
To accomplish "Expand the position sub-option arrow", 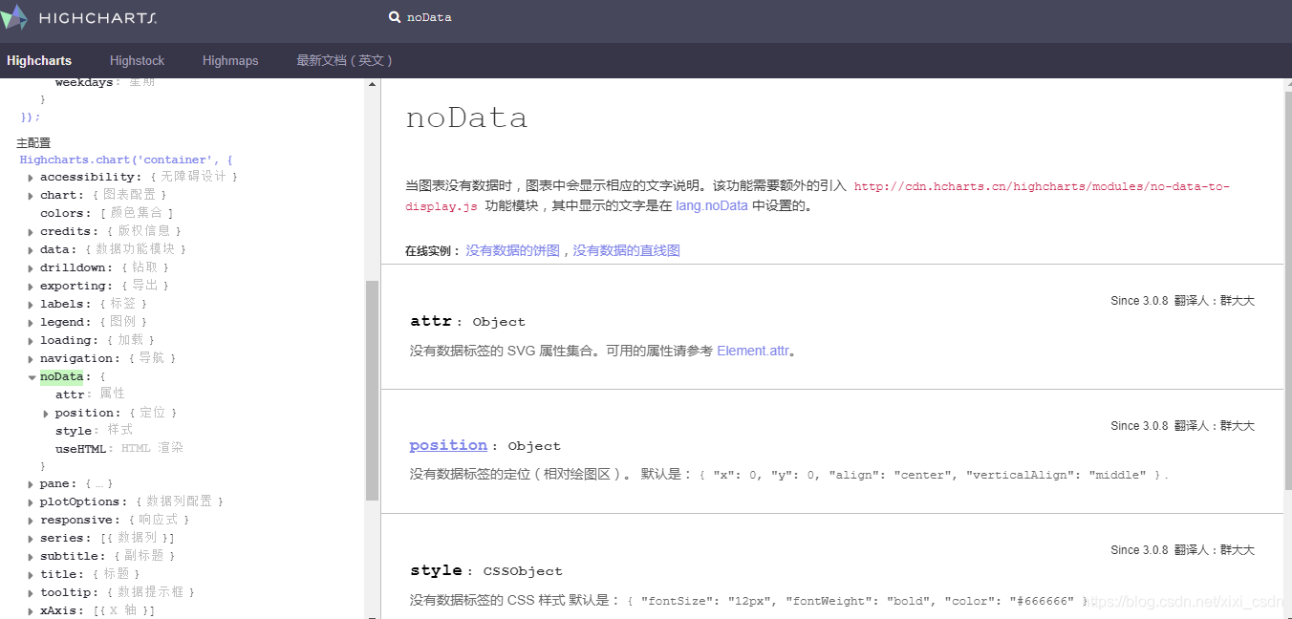I will click(46, 414).
